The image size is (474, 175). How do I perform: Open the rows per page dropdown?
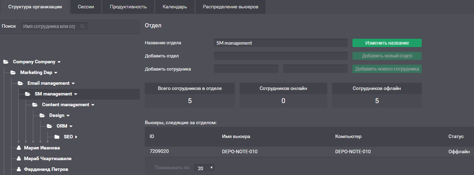point(204,168)
